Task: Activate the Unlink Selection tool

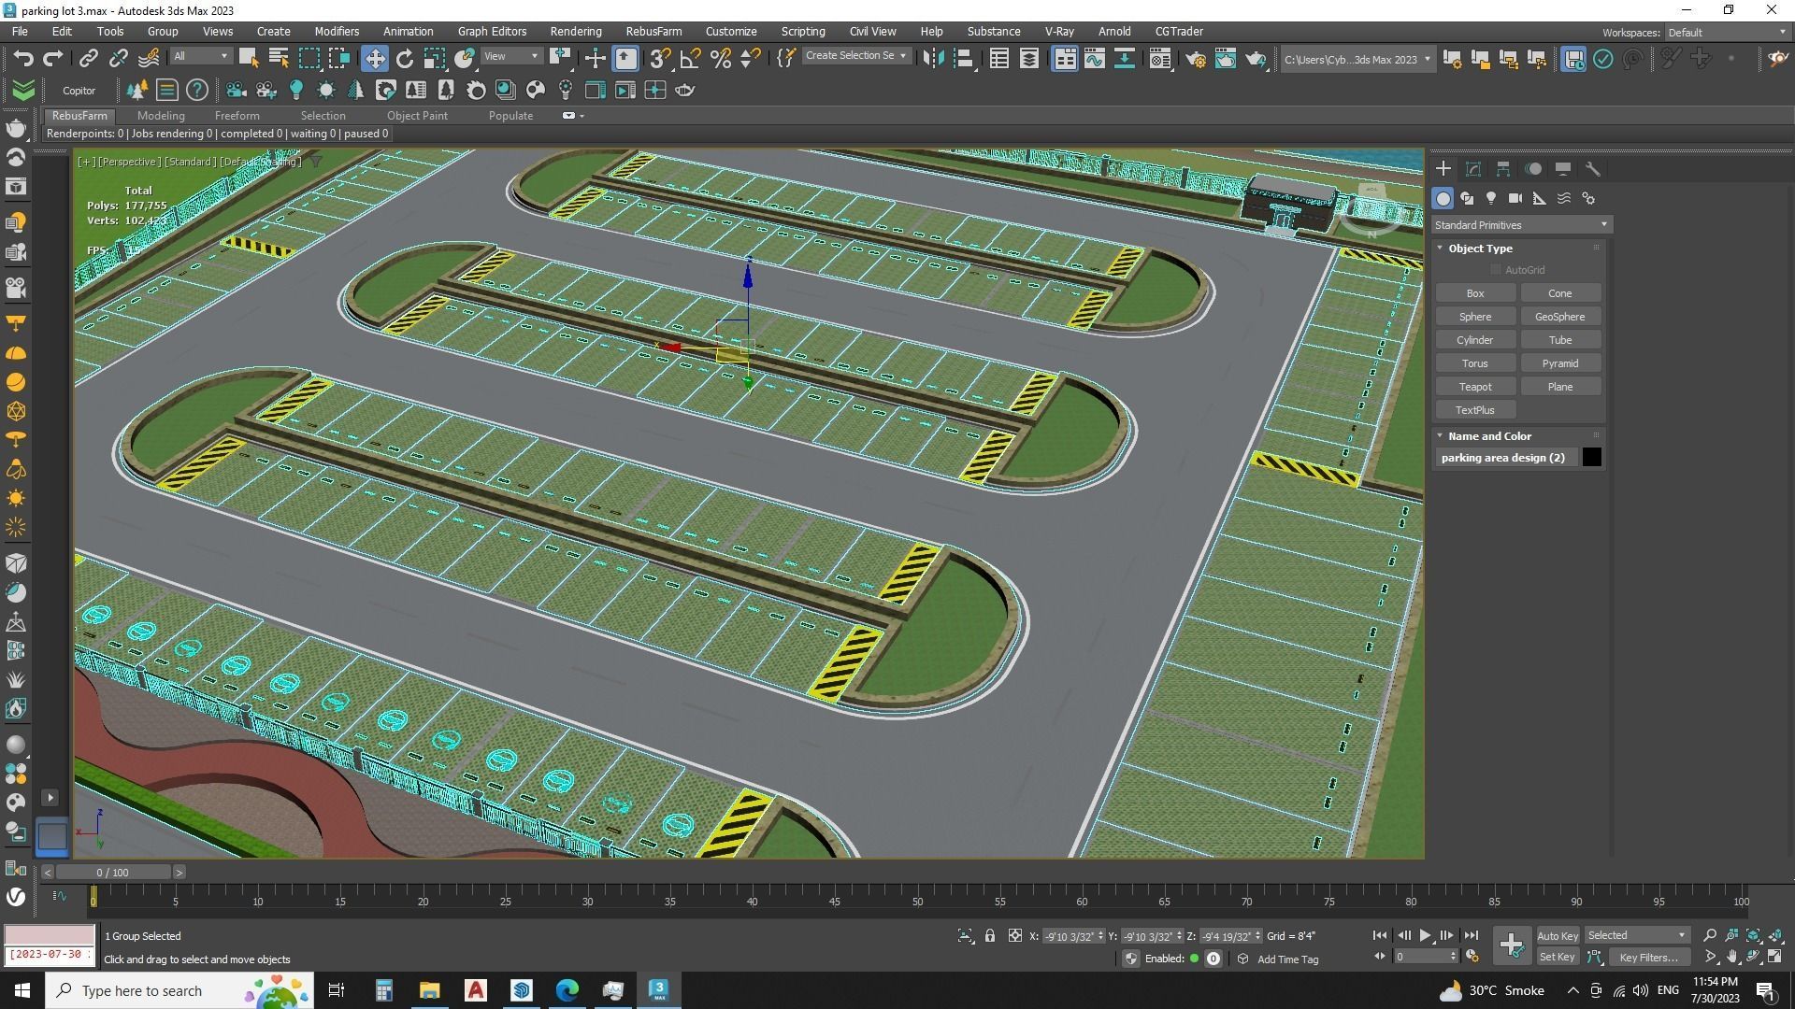Action: coord(118,58)
